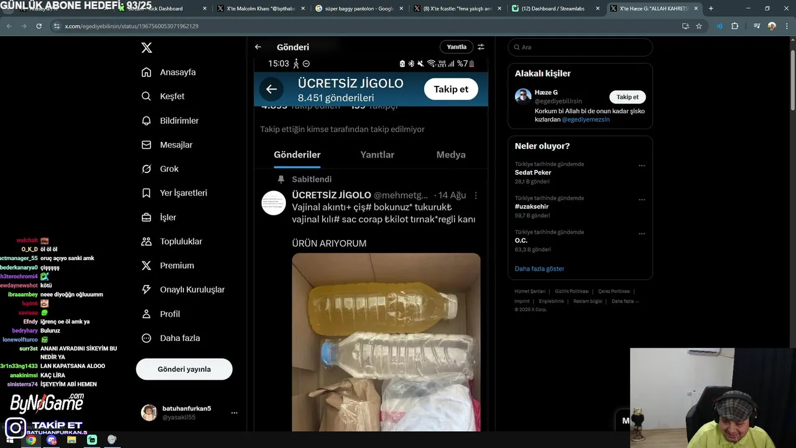This screenshot has width=796, height=448.
Task: Click the İşler briefcase icon
Action: [146, 217]
